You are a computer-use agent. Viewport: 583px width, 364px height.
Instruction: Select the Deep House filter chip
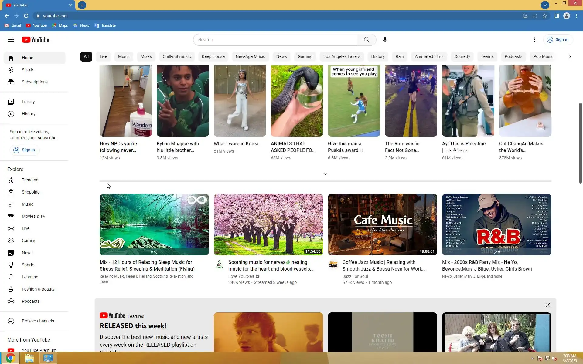click(213, 56)
